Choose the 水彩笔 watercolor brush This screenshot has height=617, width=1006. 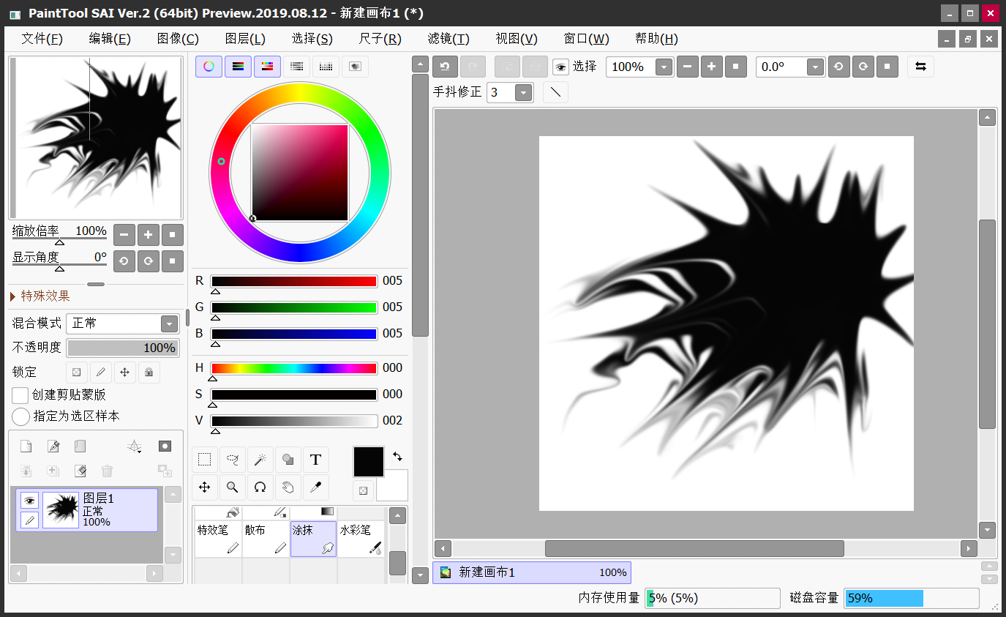tap(361, 539)
